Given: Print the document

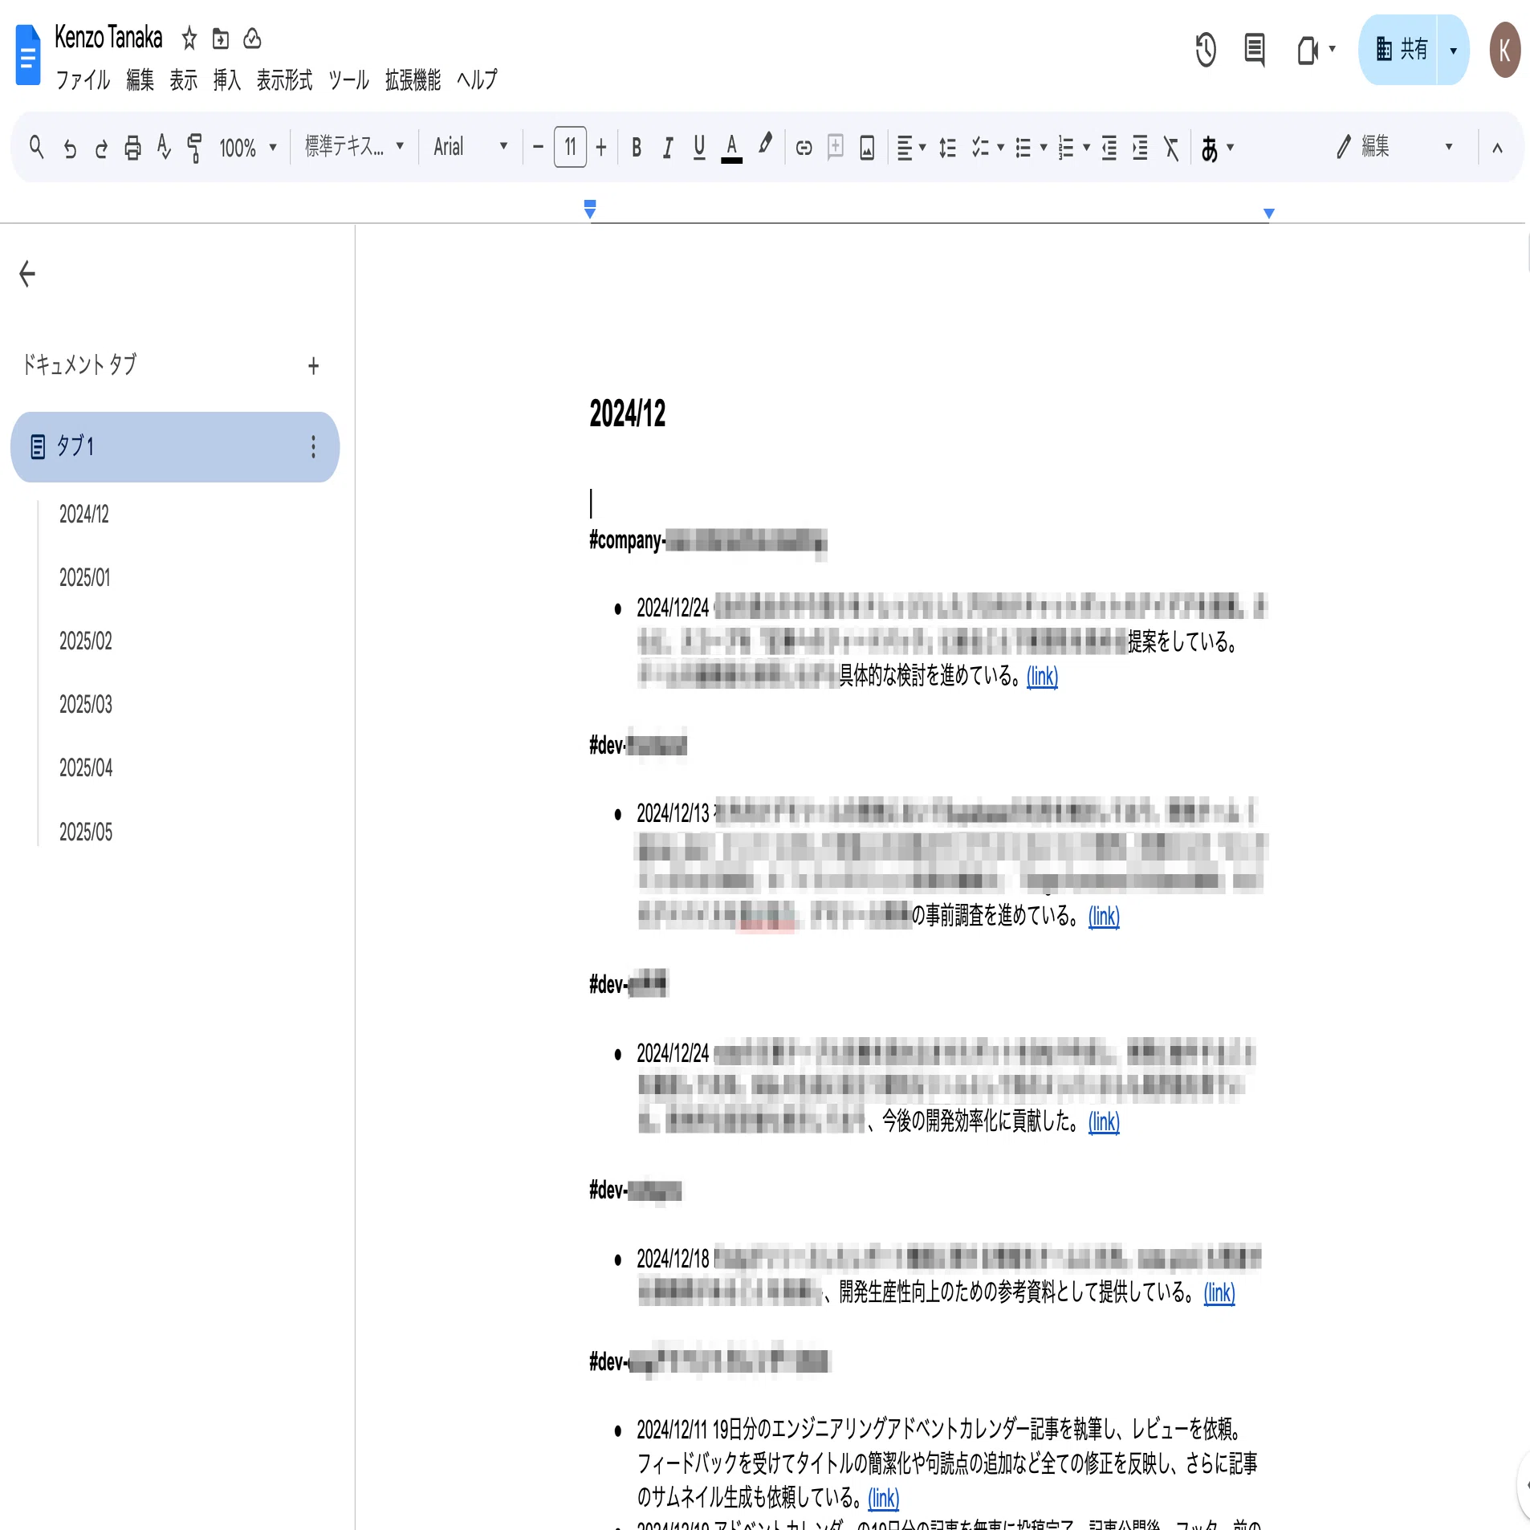Looking at the screenshot, I should point(132,148).
